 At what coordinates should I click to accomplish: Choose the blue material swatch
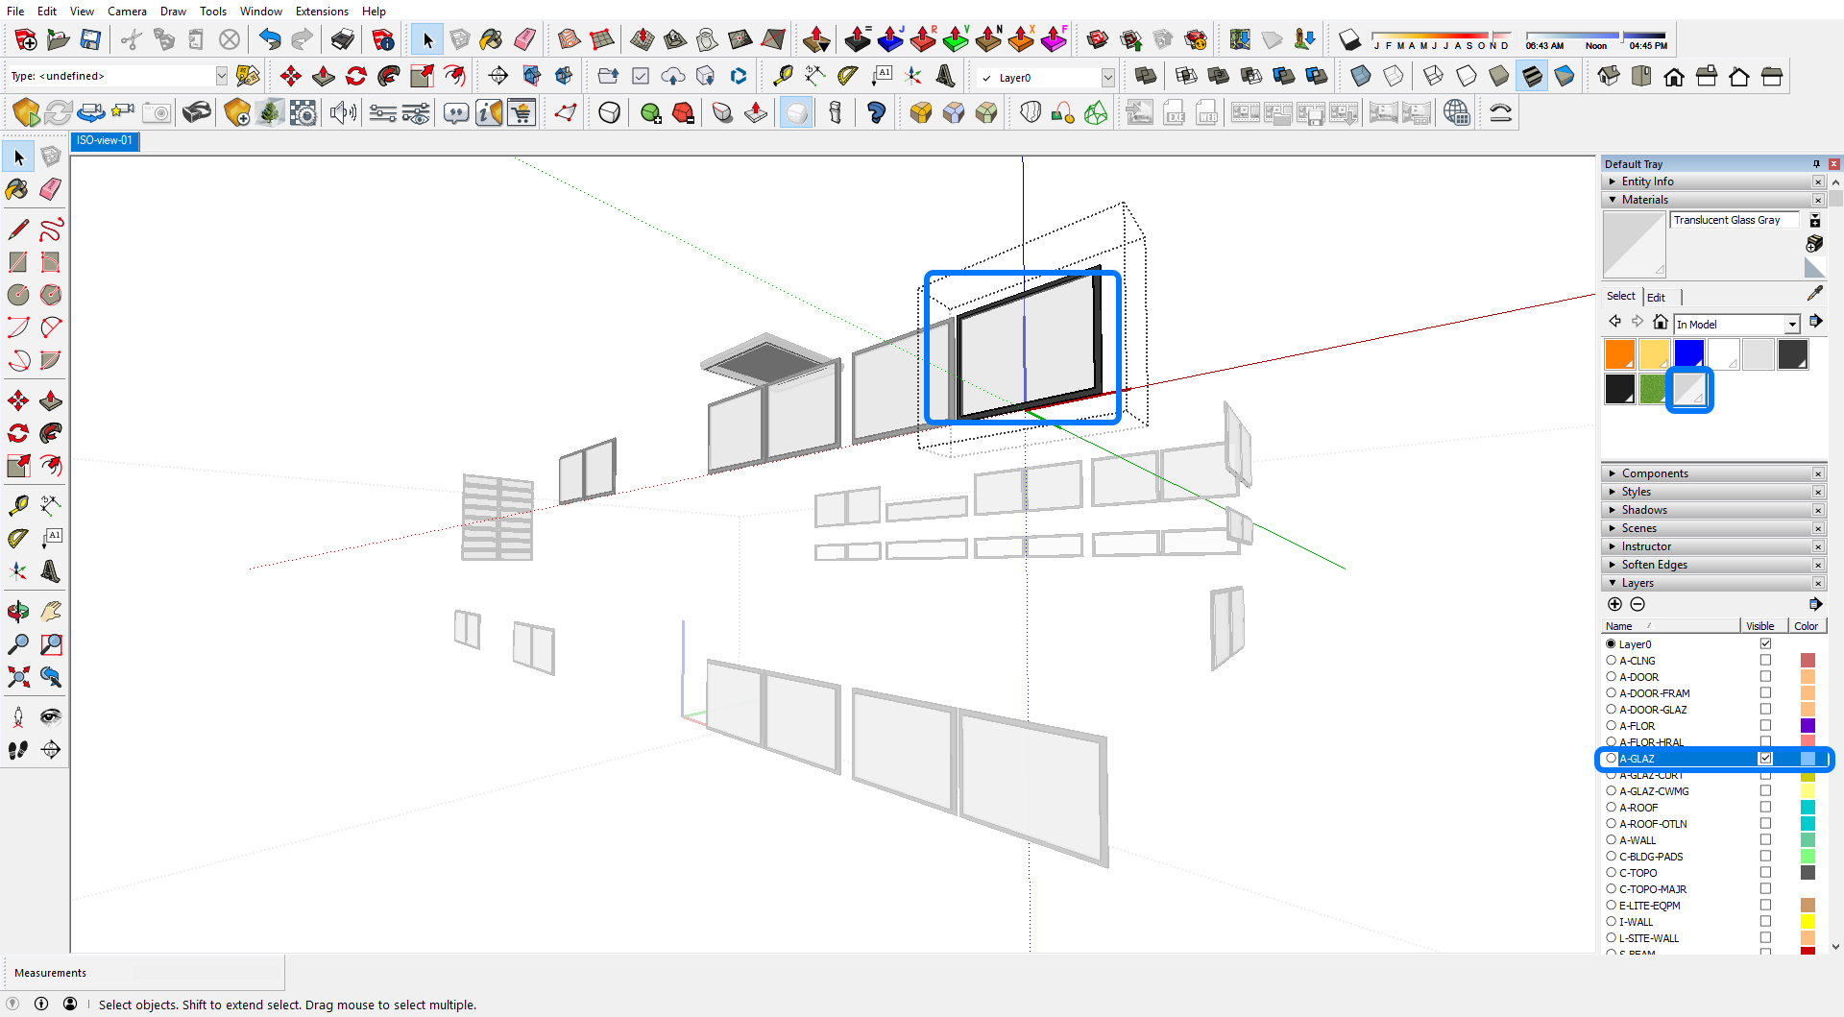click(1688, 353)
